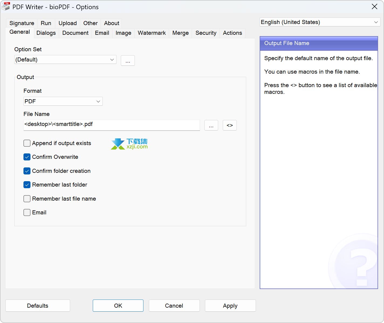Switch to the Dialogs tab
The width and height of the screenshot is (384, 323).
point(46,33)
